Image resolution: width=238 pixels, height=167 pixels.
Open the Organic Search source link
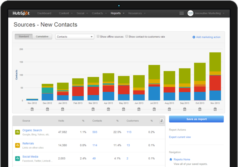click(x=32, y=130)
